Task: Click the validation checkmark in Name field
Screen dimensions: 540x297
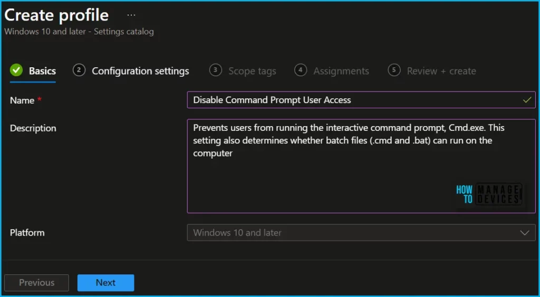Action: pos(527,100)
